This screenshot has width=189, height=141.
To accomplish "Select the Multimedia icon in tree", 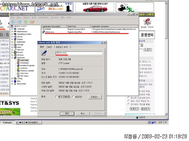I will tap(15, 42).
